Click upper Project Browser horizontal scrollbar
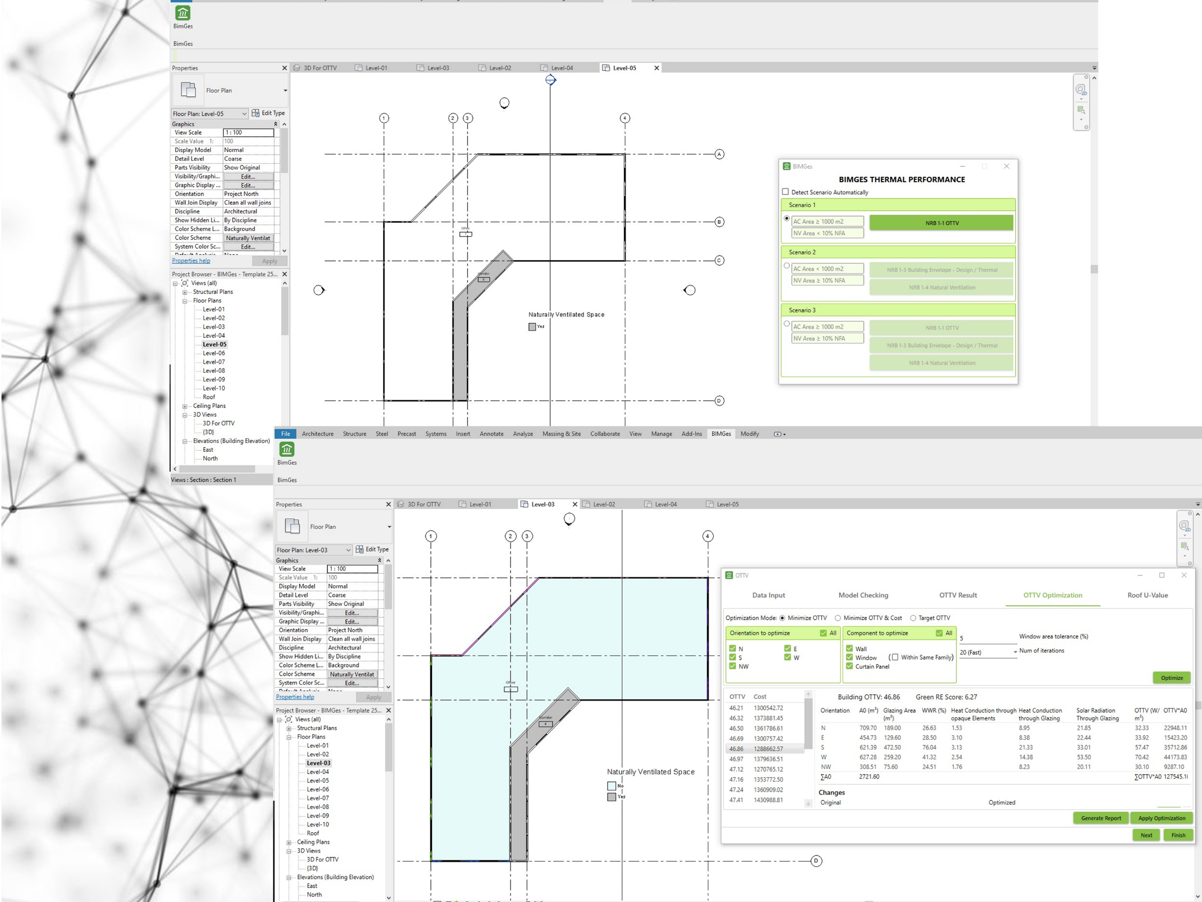The width and height of the screenshot is (1202, 902). (x=217, y=468)
